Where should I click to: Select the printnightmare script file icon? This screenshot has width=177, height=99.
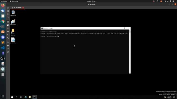pyautogui.click(x=13, y=40)
